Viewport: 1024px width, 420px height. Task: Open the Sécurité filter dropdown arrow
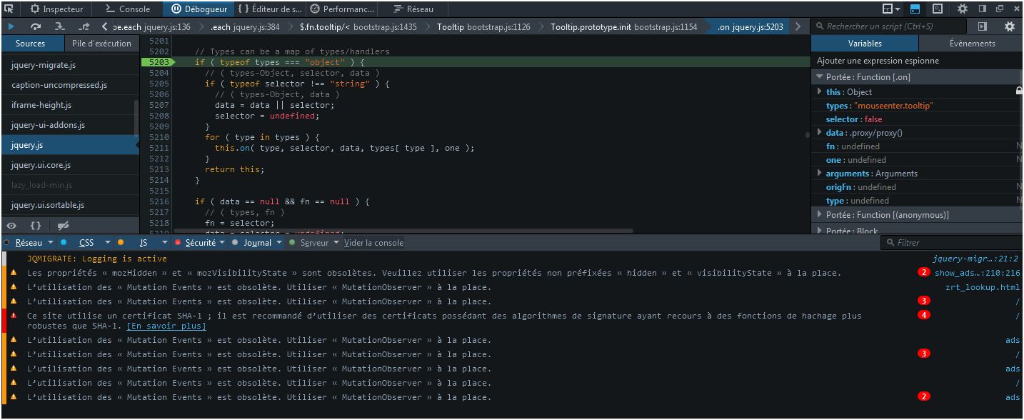(222, 243)
